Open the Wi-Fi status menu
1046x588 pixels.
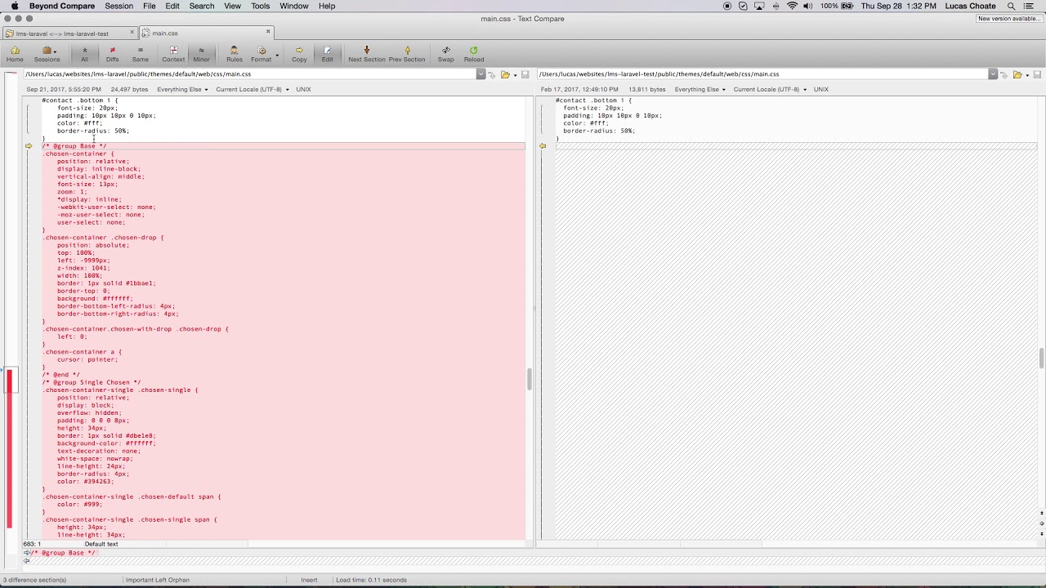click(792, 6)
